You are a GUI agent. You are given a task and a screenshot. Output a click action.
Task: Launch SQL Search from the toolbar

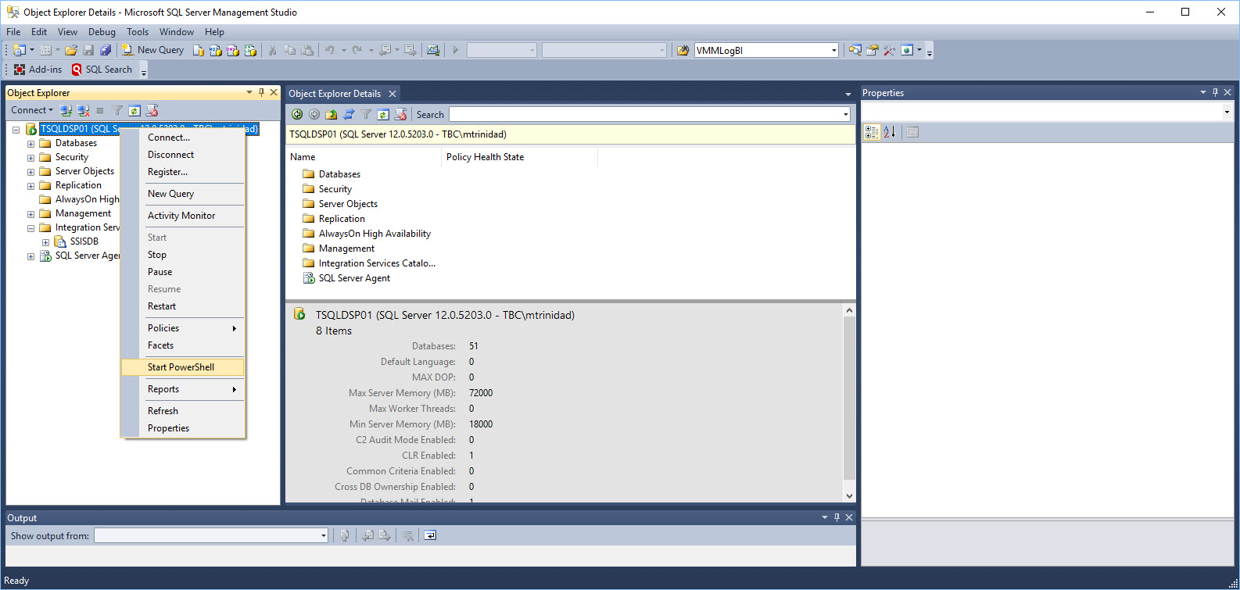(102, 70)
